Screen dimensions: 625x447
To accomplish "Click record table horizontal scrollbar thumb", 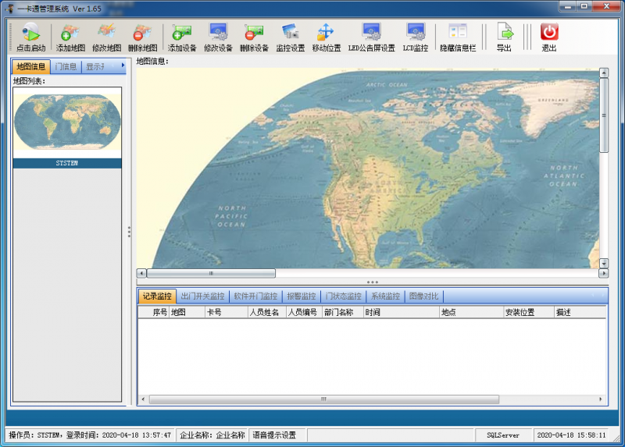I will [323, 399].
